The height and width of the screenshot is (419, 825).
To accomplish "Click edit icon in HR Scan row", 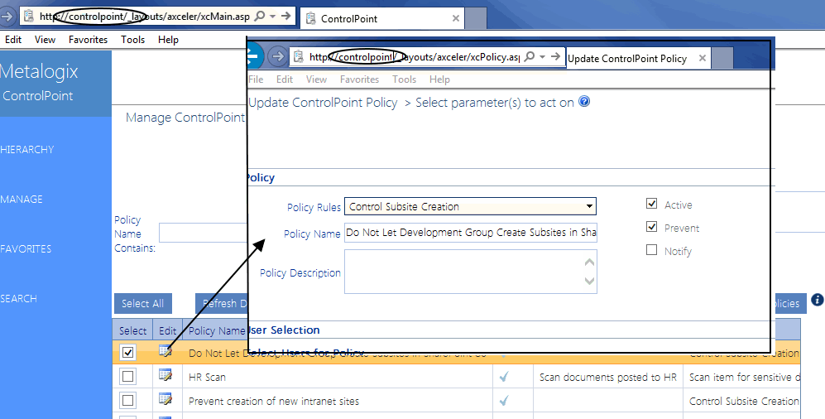I will pos(165,375).
